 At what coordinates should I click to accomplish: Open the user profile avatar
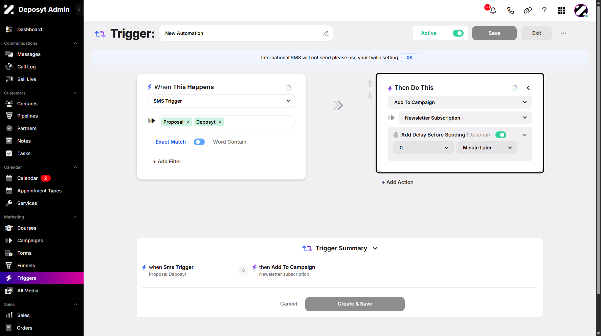pos(581,10)
